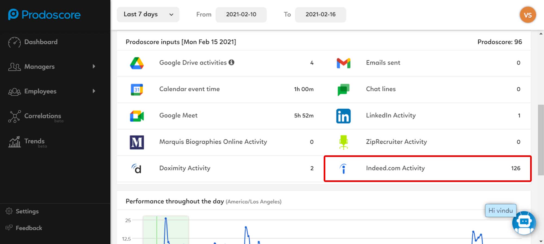Open Feedback link in sidebar

[x=29, y=228]
